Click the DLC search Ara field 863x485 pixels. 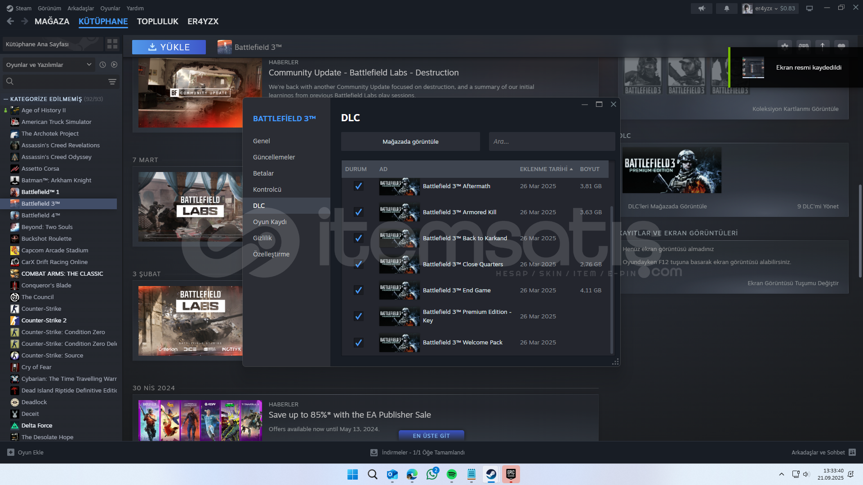tap(552, 141)
